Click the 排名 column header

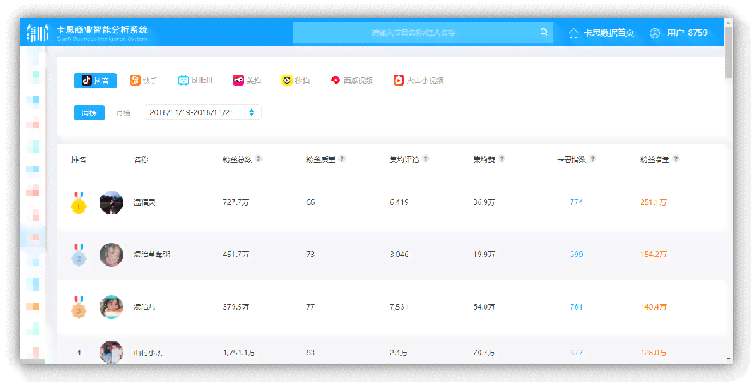point(78,160)
